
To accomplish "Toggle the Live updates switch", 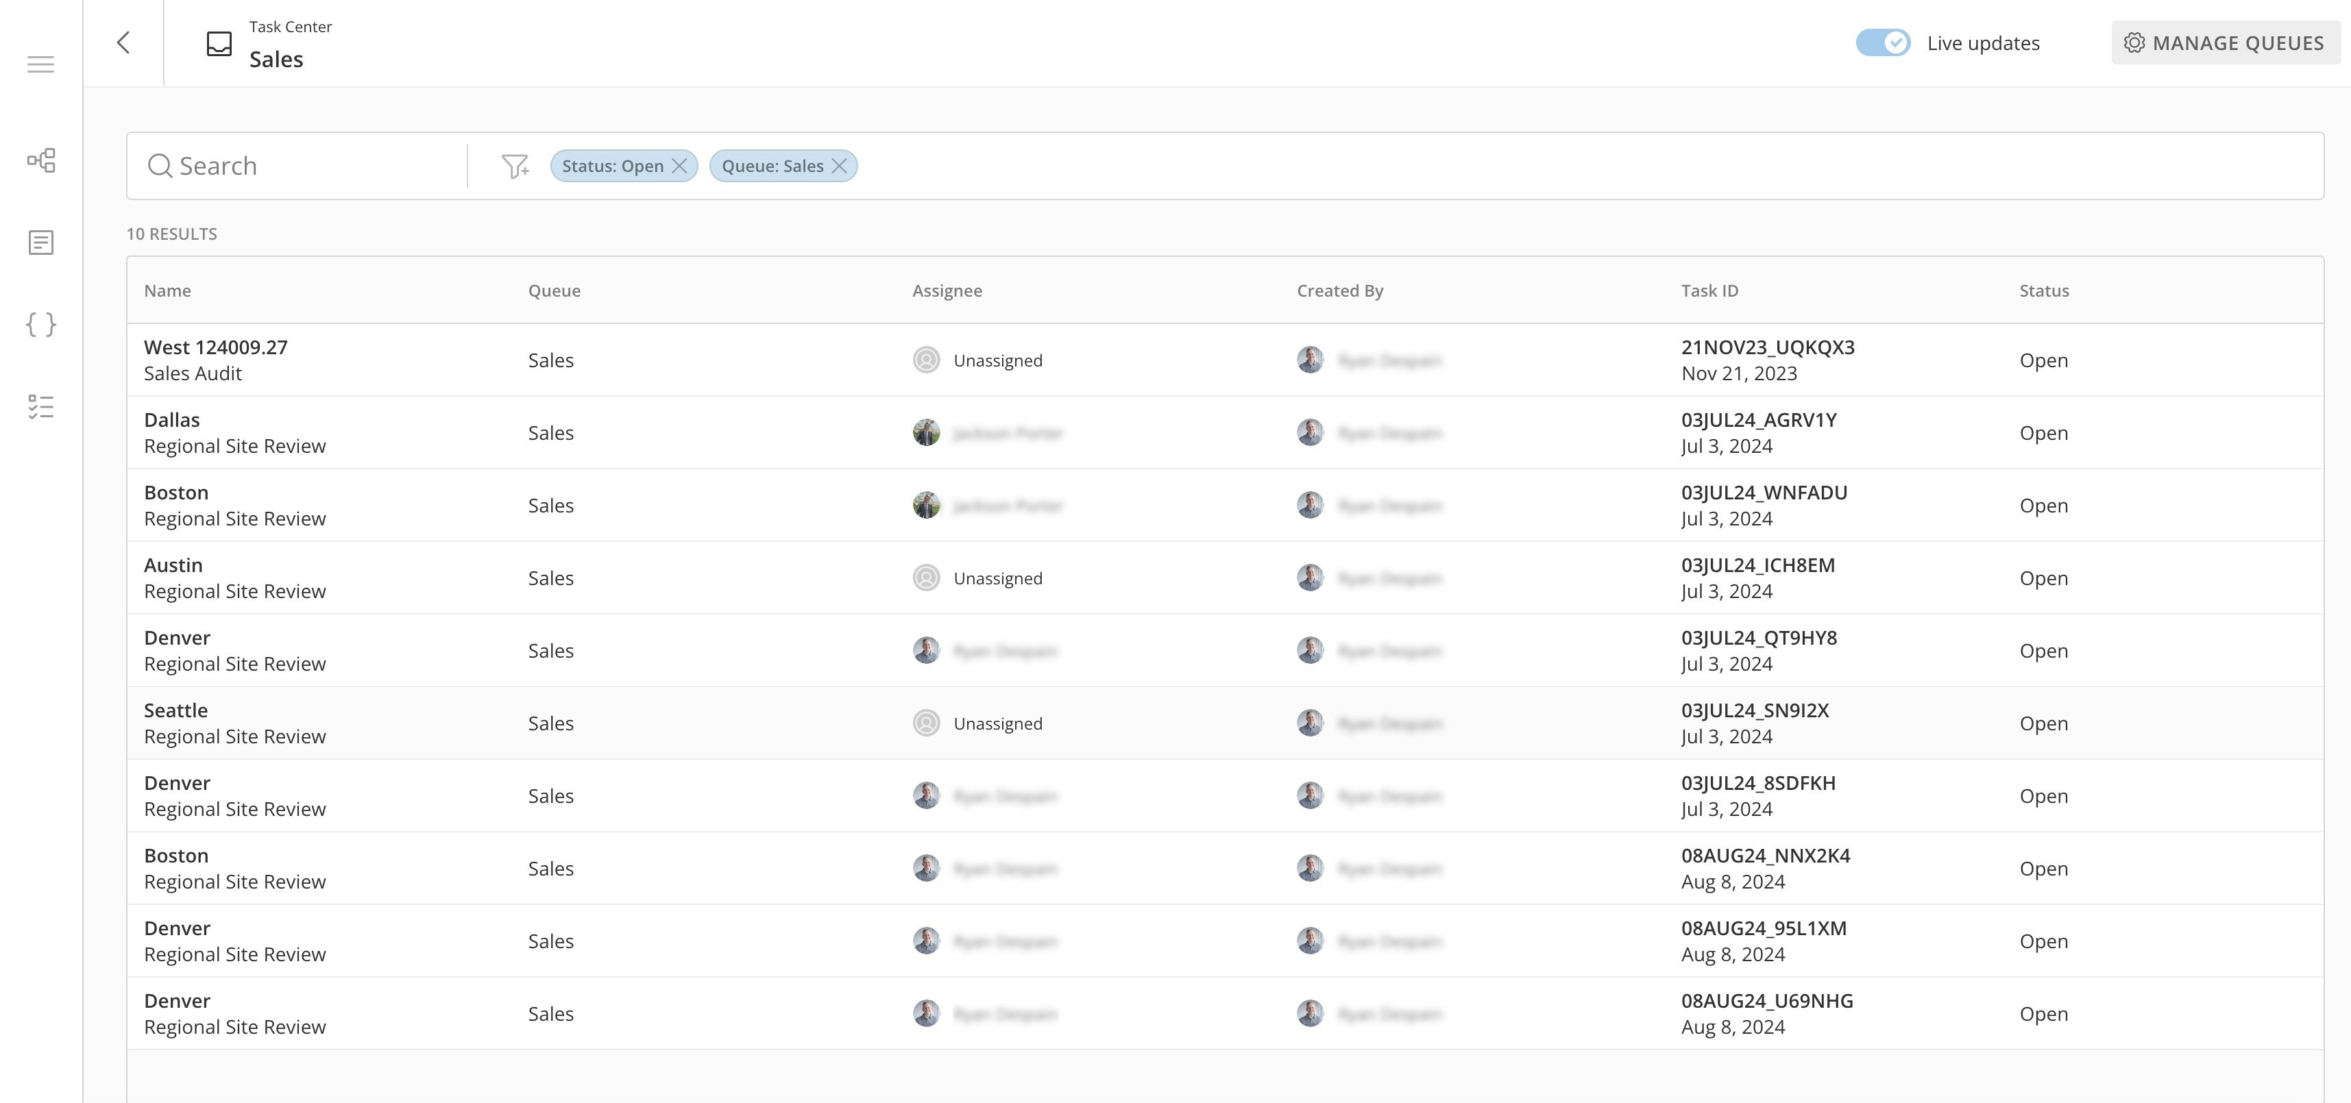I will pos(1882,43).
